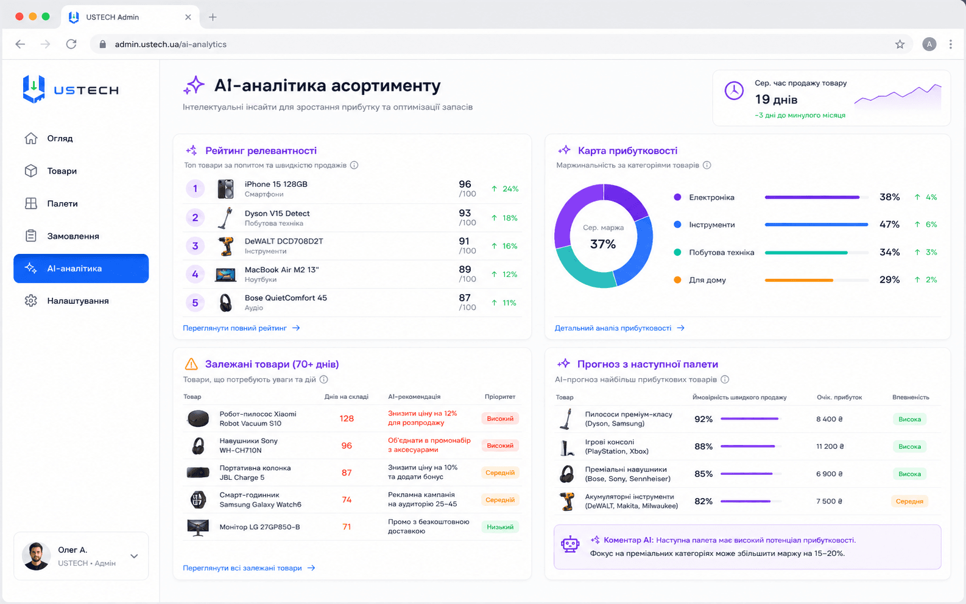
Task: Click the clock icon in the sale-time card
Action: click(x=734, y=91)
